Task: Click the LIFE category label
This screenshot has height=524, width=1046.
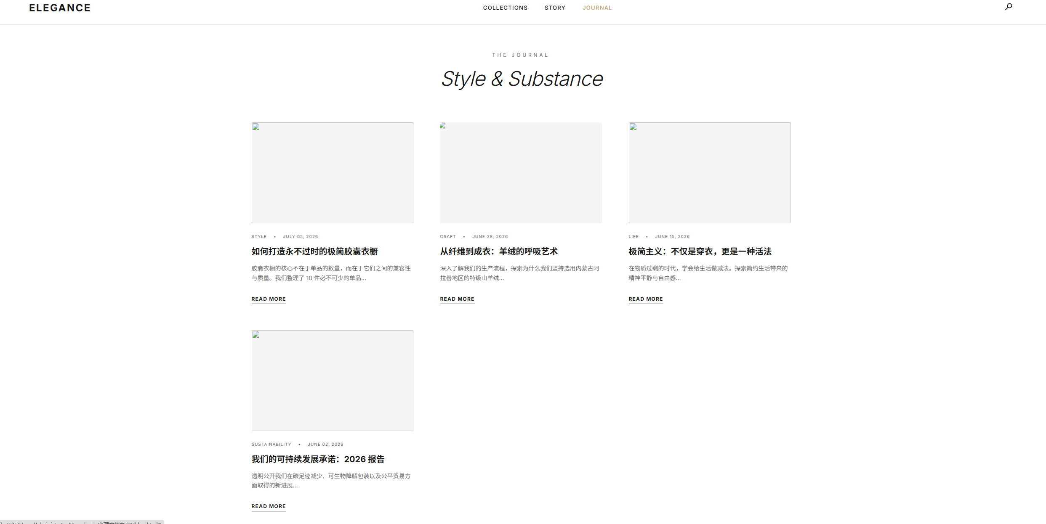Action: [x=633, y=237]
